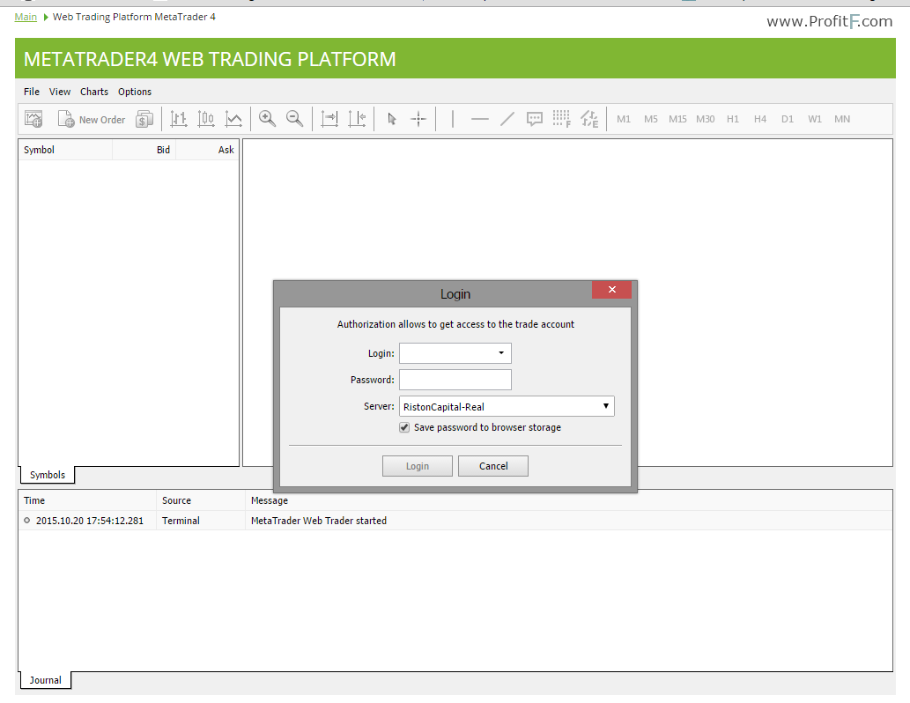Switch chart to bar chart type
The width and height of the screenshot is (910, 703).
tap(178, 119)
